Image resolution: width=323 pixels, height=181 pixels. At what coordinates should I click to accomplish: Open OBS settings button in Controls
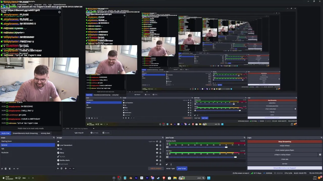285,164
